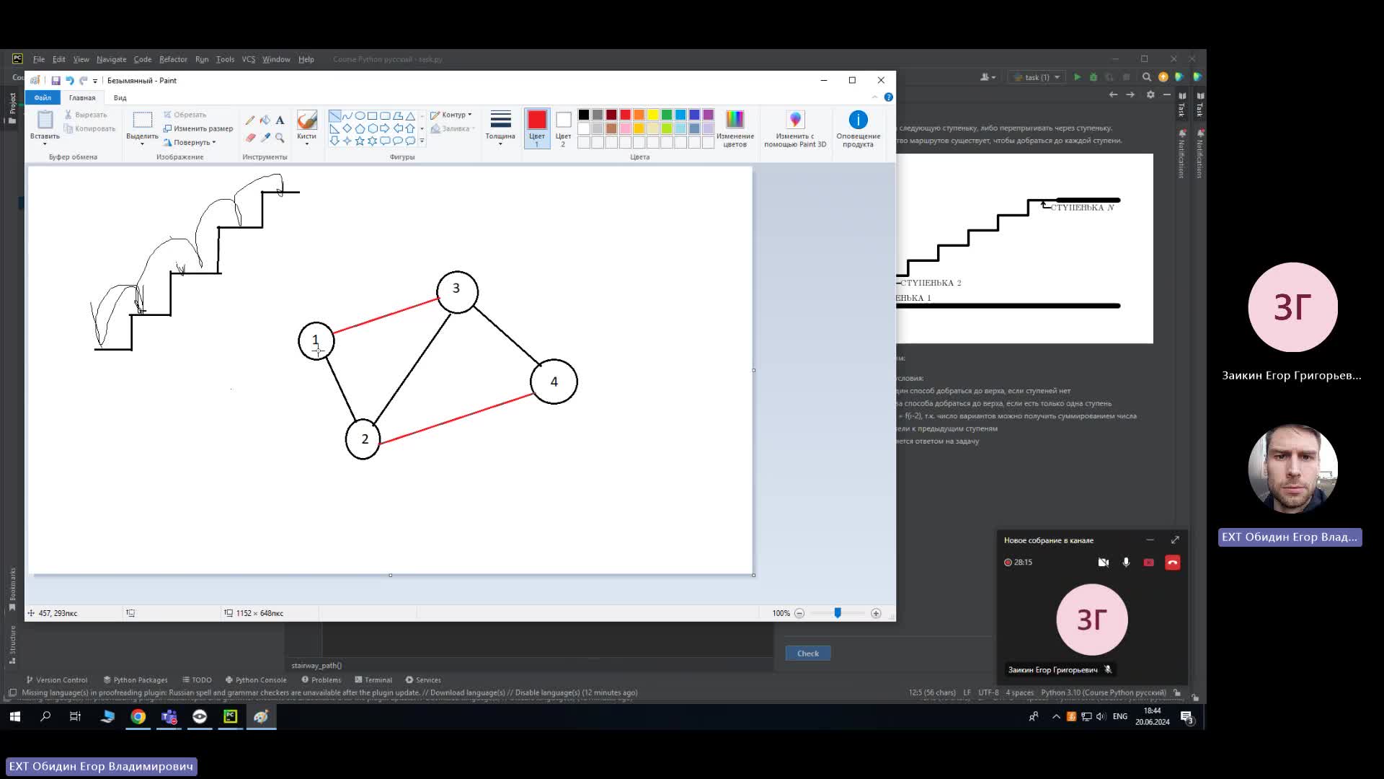Click the Выделить selection rectangle icon
The height and width of the screenshot is (779, 1384).
pos(142,120)
